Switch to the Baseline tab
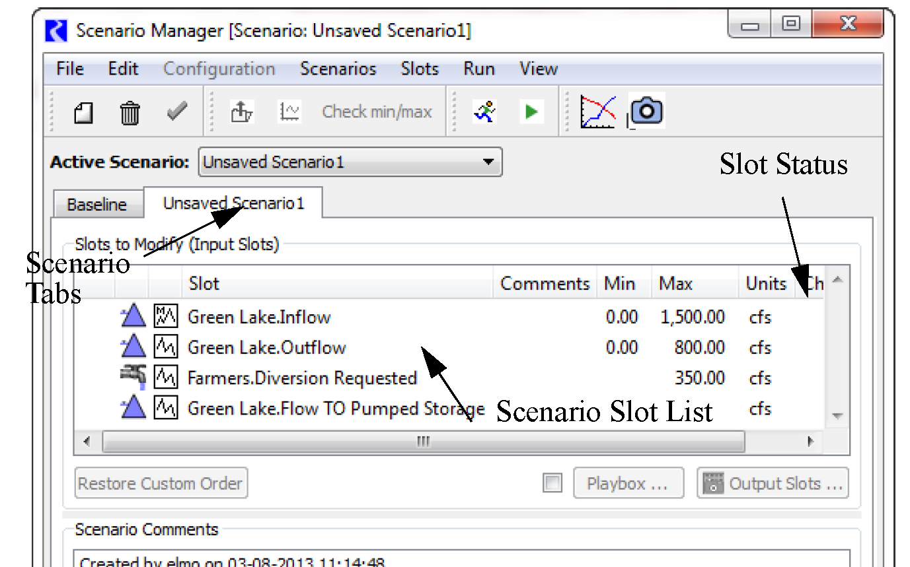 (x=96, y=205)
